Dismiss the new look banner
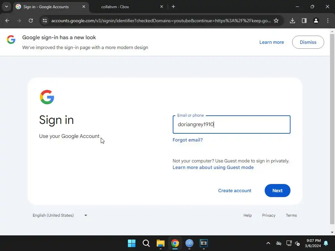Screen dimensions: 335x251 pyautogui.click(x=308, y=42)
